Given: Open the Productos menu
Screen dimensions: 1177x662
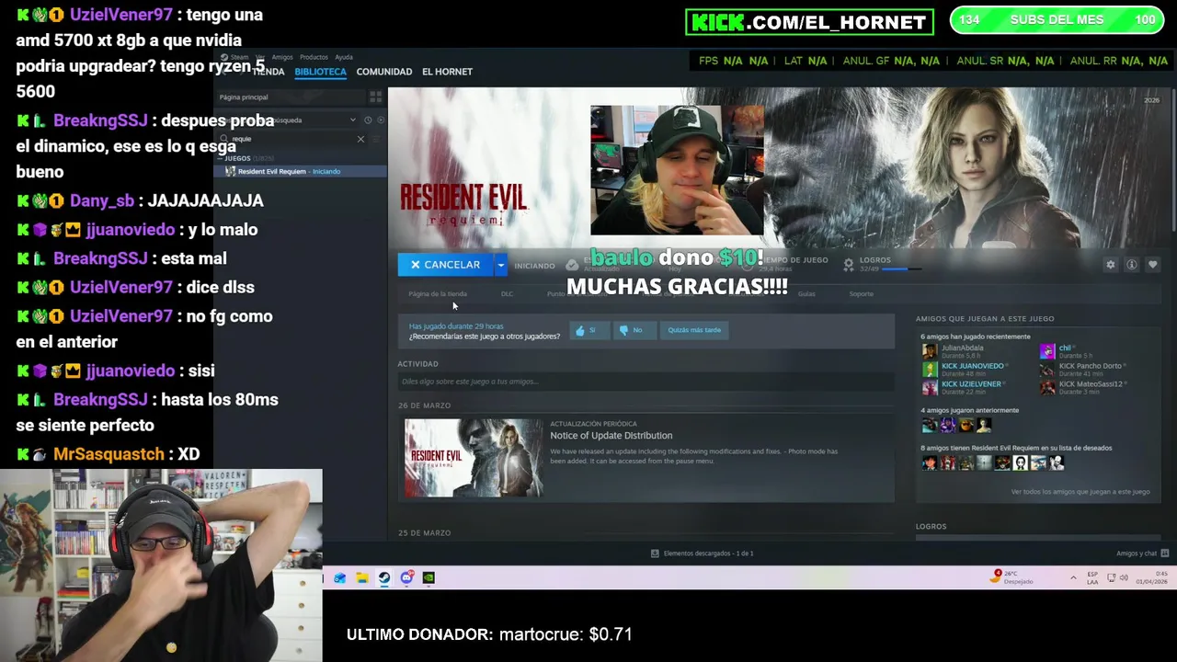Looking at the screenshot, I should point(314,57).
